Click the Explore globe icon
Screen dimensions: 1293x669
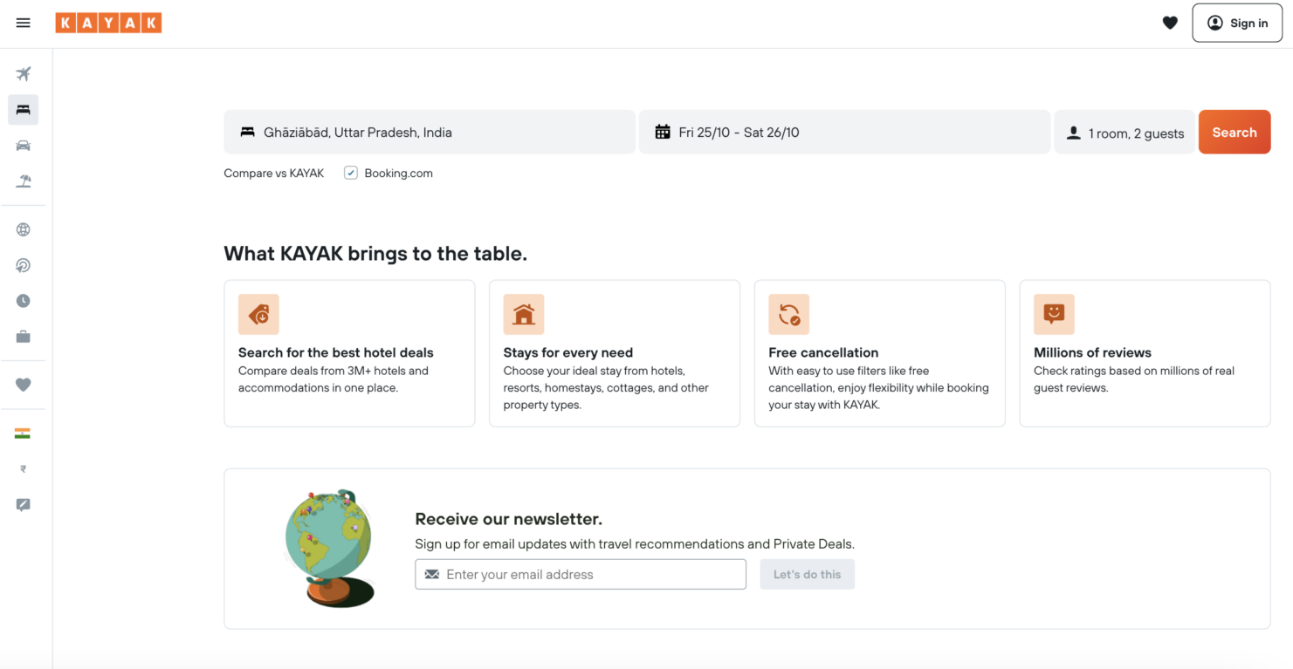click(x=24, y=229)
